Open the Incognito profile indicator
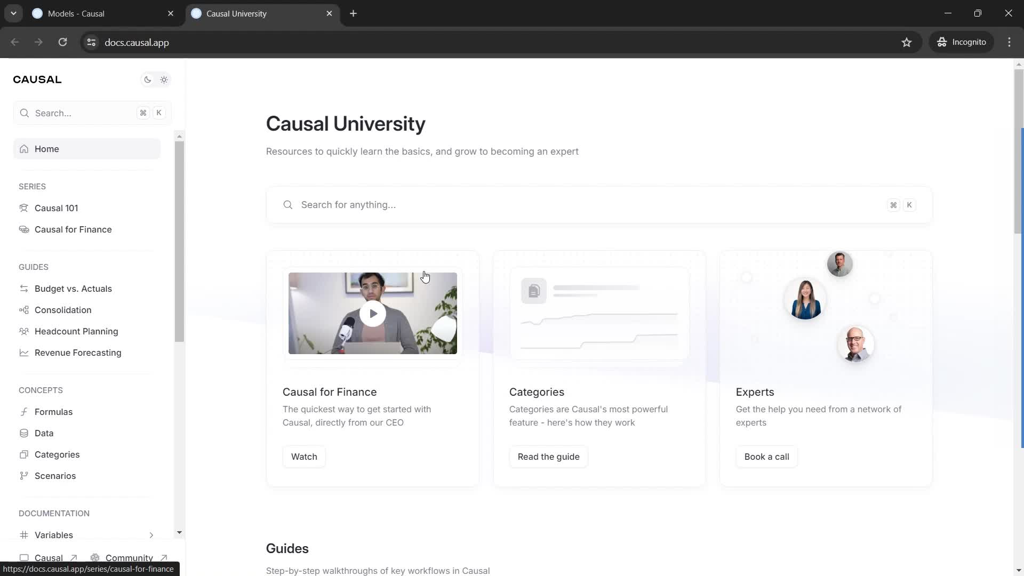This screenshot has height=576, width=1024. coord(962,42)
